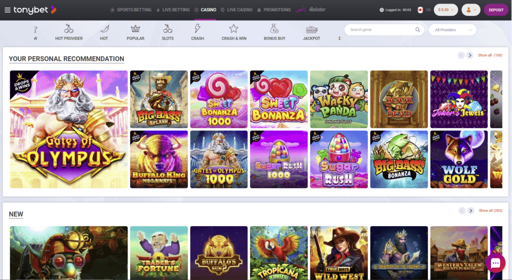Open the Sugar Rush game tile

click(339, 159)
